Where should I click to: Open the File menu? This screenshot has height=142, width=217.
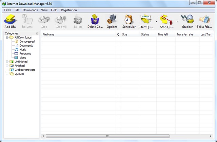click(x=17, y=10)
